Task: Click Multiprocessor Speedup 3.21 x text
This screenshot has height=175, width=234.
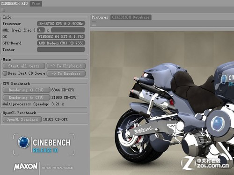Action: coord(33,104)
